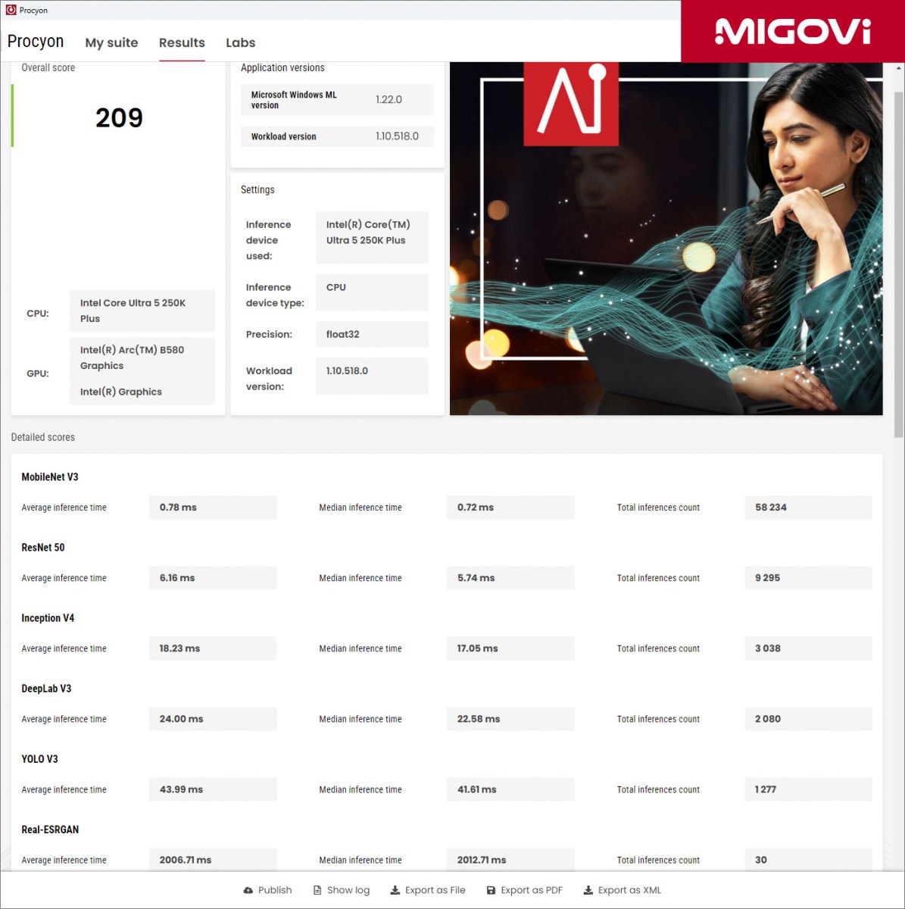Click the Inception V4 heading
Image resolution: width=905 pixels, height=909 pixels.
point(48,618)
